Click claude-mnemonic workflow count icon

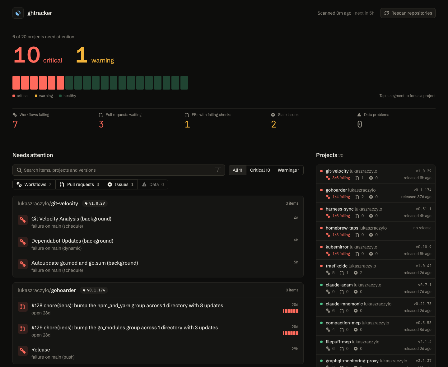click(x=328, y=311)
